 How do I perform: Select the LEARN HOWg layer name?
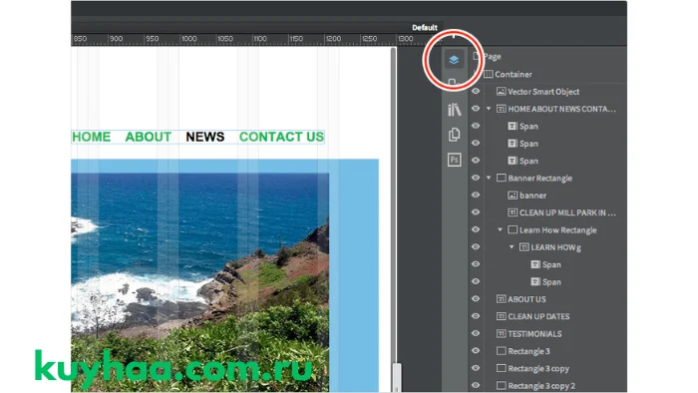point(556,247)
